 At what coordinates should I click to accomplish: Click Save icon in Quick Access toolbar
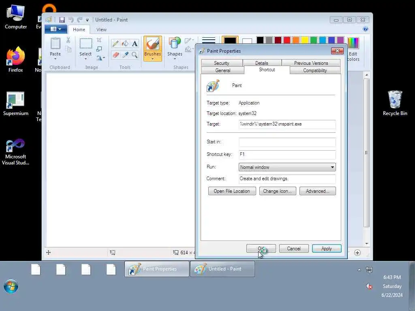pyautogui.click(x=62, y=20)
